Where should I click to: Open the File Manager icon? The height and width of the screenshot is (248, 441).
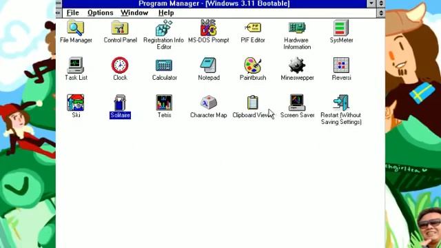click(75, 28)
